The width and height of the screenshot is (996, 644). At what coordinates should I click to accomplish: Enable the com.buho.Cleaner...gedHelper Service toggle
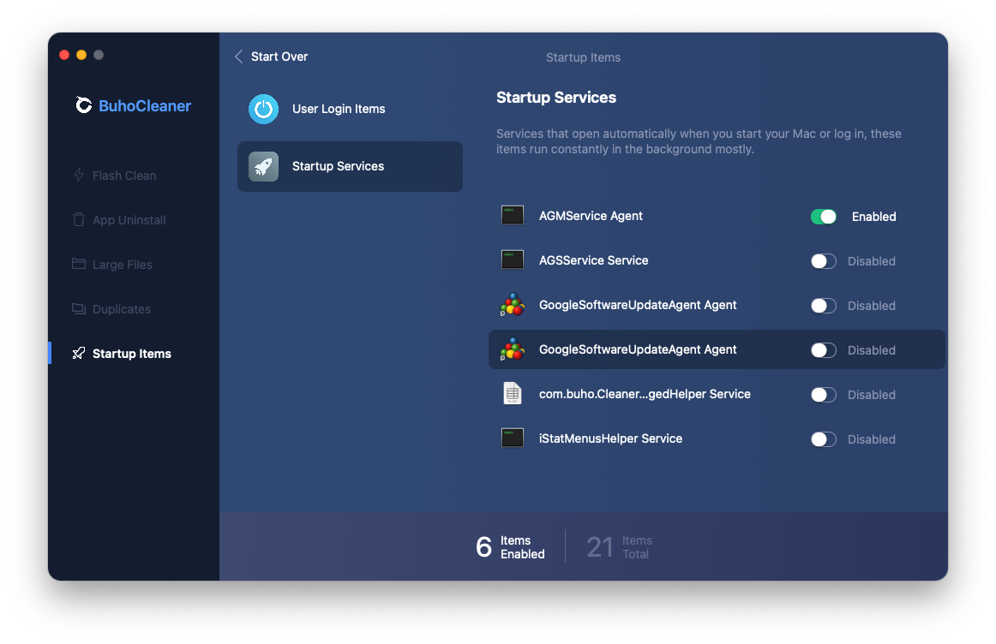pos(823,395)
